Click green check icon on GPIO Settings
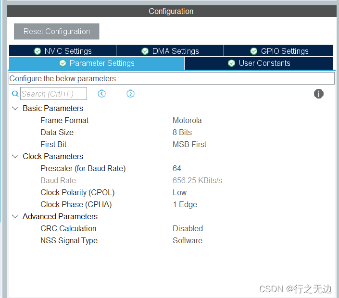Viewport: 339px width, 298px height. [x=253, y=51]
